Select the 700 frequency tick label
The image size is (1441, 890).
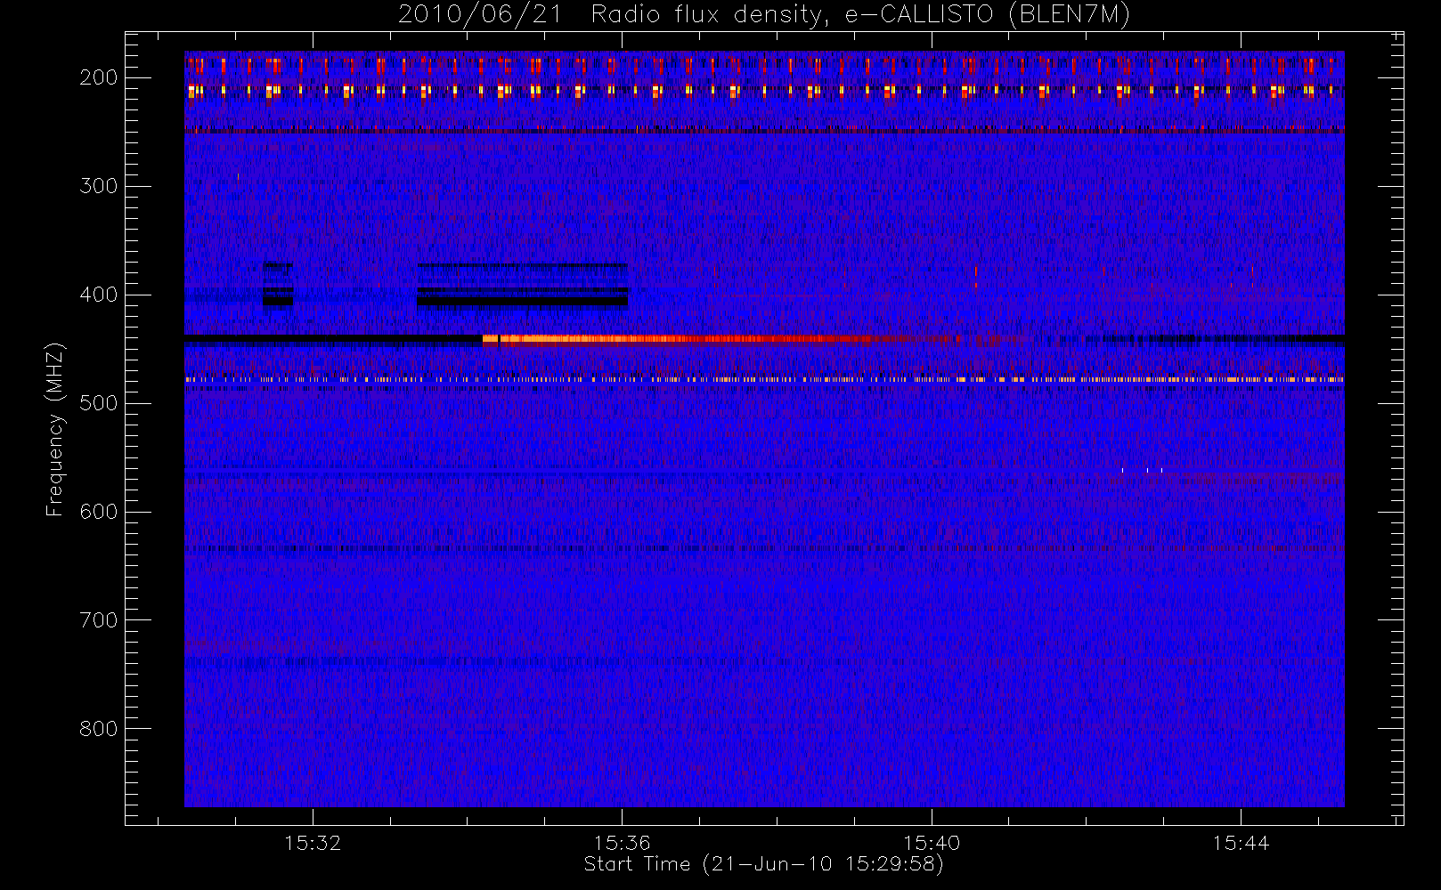[99, 620]
